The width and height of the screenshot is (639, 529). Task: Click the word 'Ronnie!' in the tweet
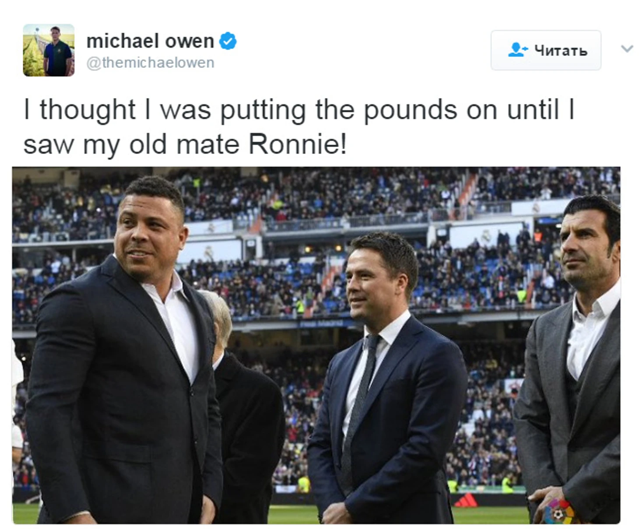pos(298,144)
